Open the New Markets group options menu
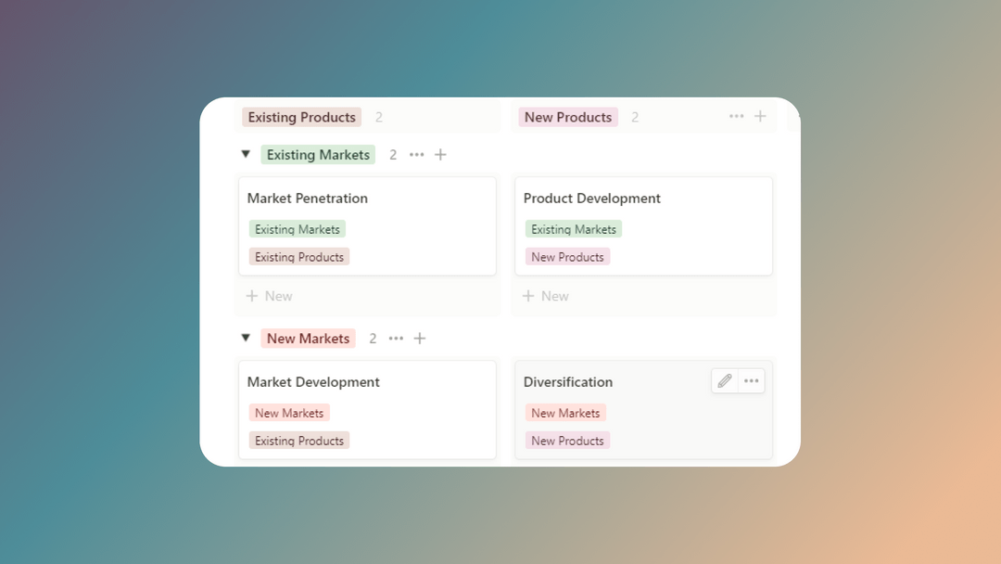The image size is (1001, 564). [396, 338]
